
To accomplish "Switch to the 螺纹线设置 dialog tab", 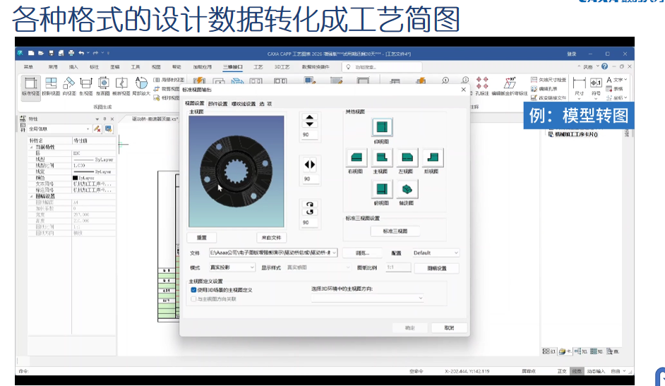I will click(244, 104).
